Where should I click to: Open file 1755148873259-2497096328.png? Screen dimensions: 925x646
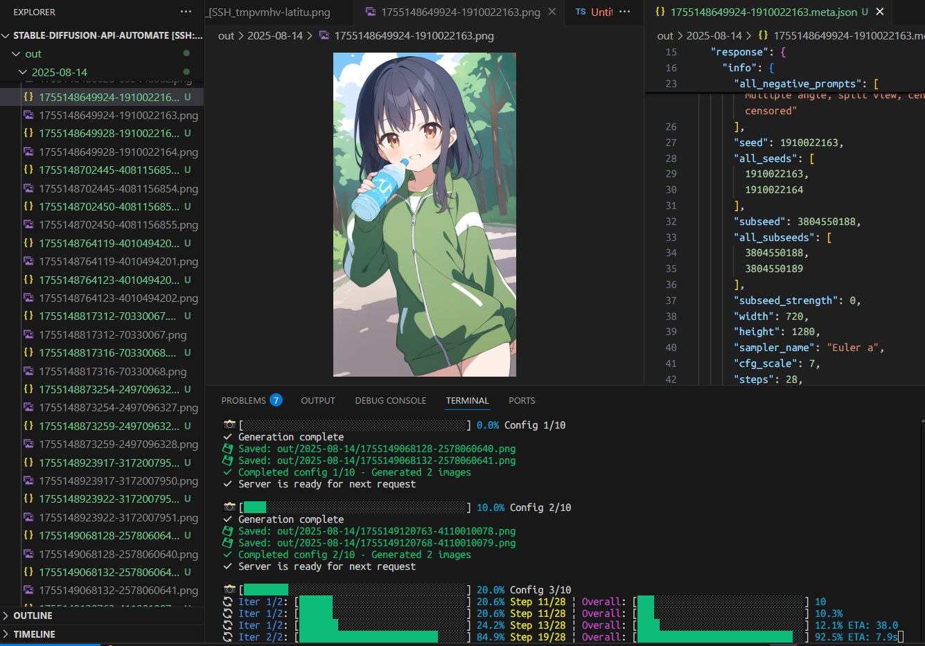tap(118, 445)
